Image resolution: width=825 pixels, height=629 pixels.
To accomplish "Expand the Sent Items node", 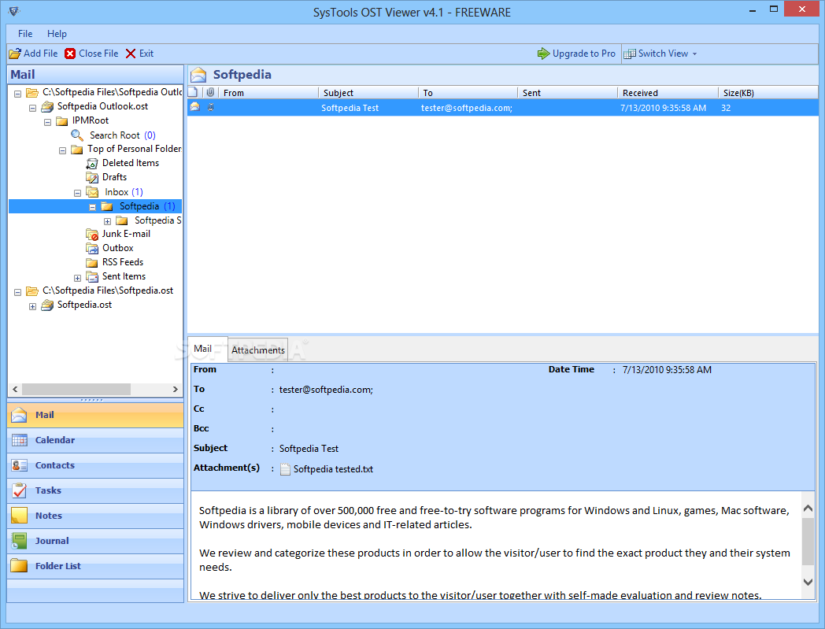I will [77, 278].
